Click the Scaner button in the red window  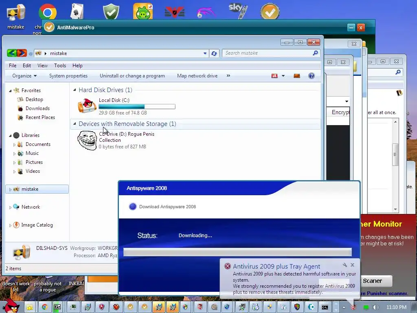(375, 281)
